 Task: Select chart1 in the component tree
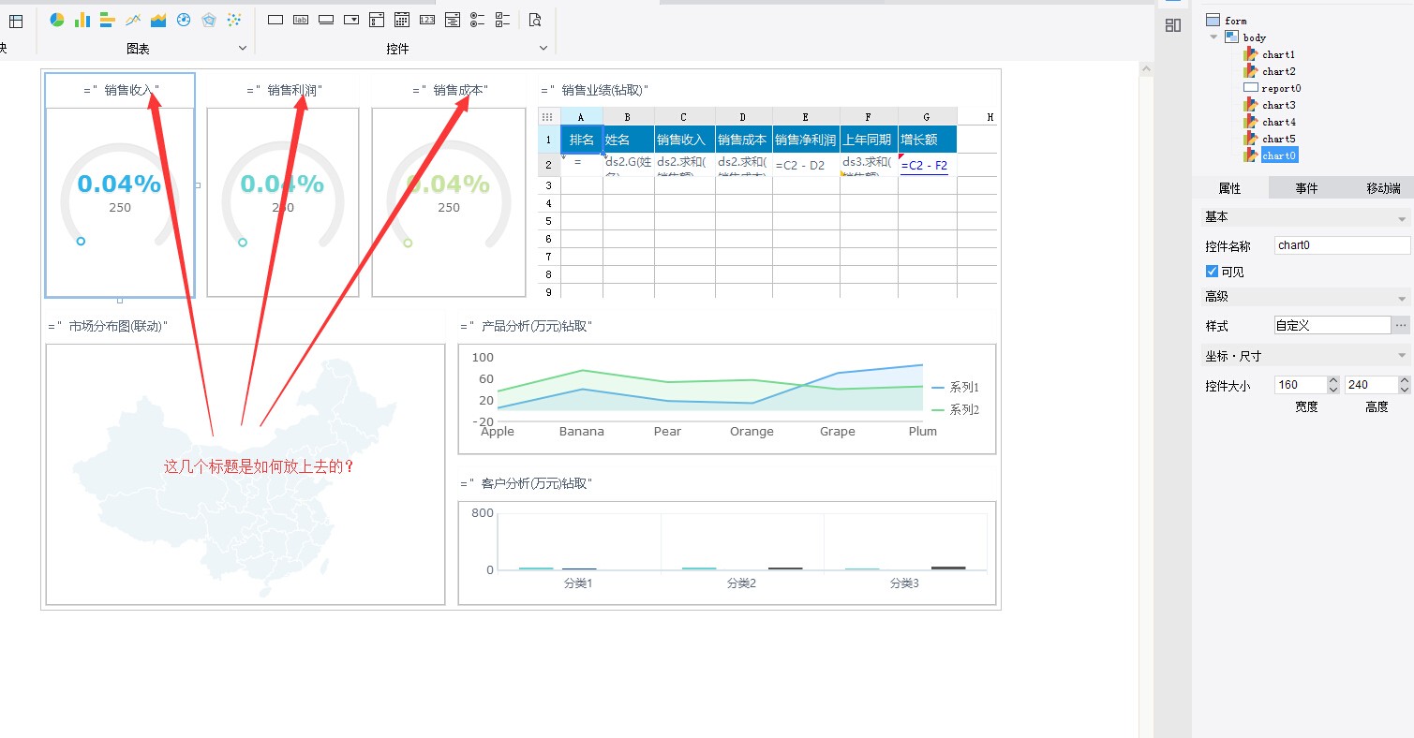1278,54
